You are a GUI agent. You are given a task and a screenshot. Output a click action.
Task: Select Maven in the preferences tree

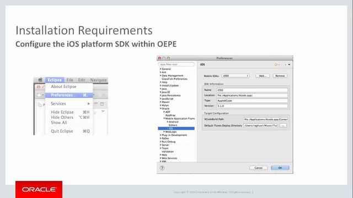[x=165, y=102]
